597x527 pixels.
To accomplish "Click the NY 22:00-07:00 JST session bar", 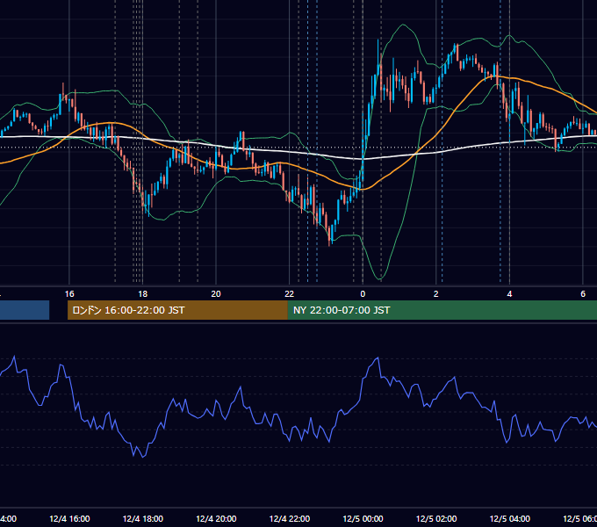I will (x=442, y=310).
